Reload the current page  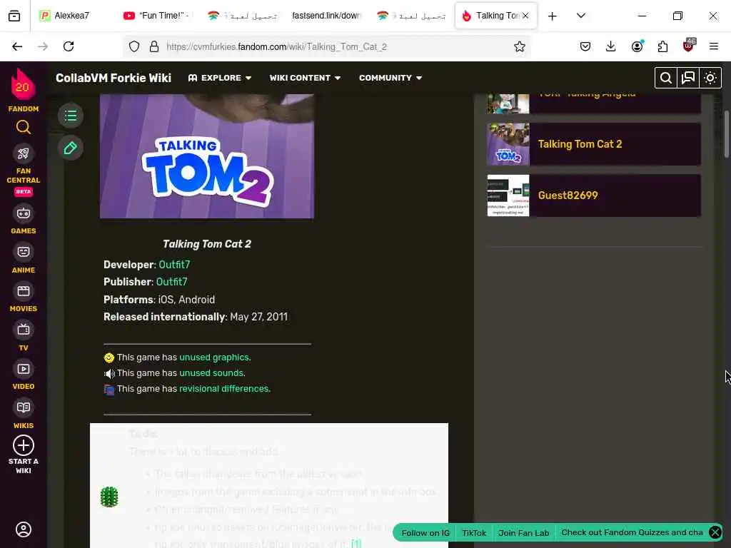(69, 46)
